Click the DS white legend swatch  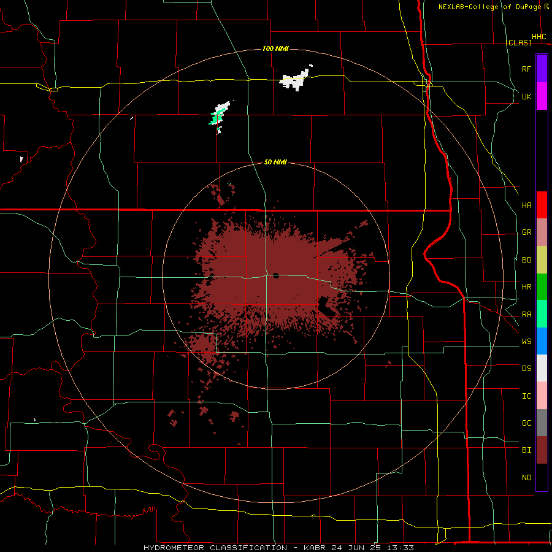[x=542, y=368]
